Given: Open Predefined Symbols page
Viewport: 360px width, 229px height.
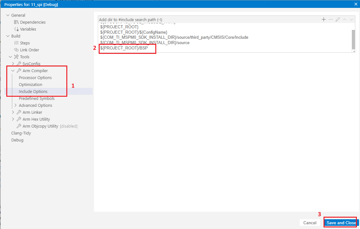Looking at the screenshot, I should click(37, 98).
